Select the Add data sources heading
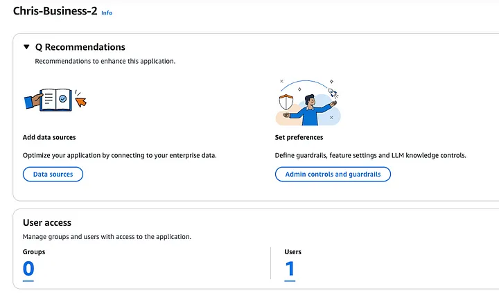Viewport: 499px width, 293px height. (49, 137)
